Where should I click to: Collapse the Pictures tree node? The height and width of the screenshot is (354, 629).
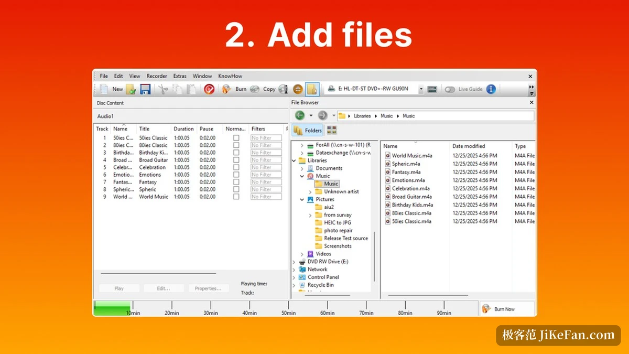(x=302, y=199)
